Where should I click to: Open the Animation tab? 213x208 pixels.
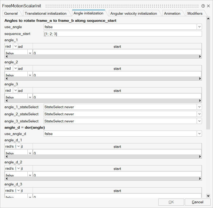[x=172, y=13]
